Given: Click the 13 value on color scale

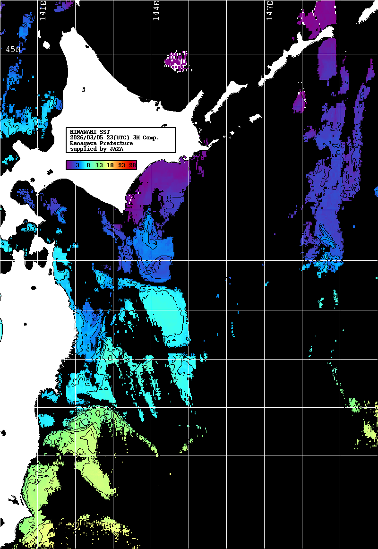Looking at the screenshot, I should (x=99, y=165).
